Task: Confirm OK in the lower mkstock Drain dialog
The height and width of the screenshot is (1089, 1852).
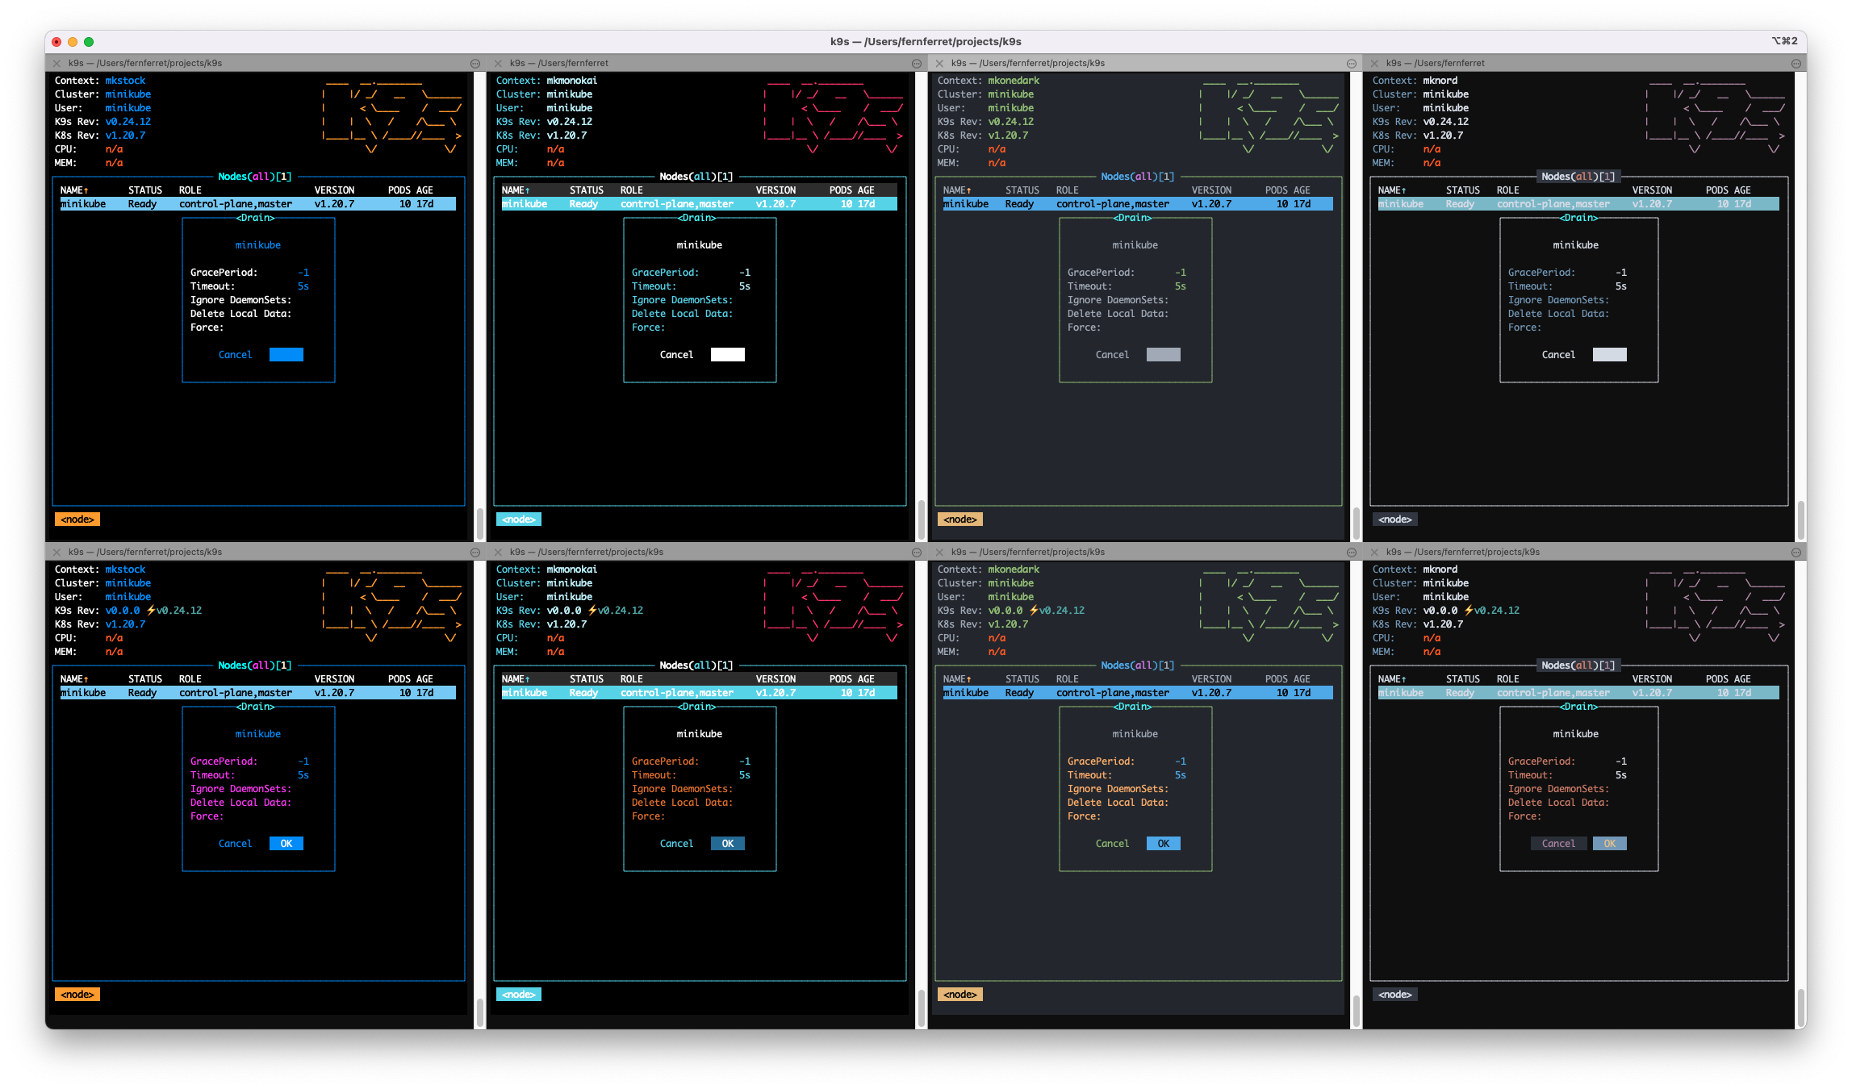Action: 286,844
